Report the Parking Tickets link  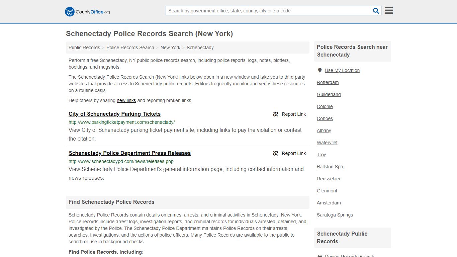coord(294,114)
